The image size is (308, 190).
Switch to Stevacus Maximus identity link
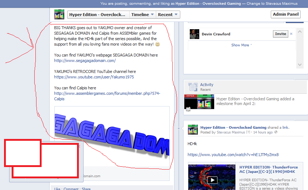272,4
